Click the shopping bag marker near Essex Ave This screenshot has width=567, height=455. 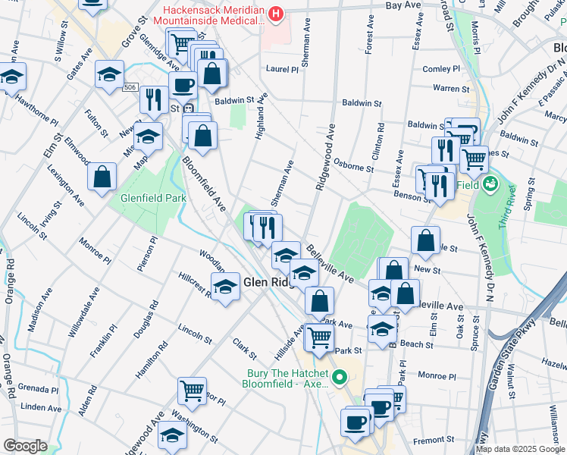(x=426, y=240)
